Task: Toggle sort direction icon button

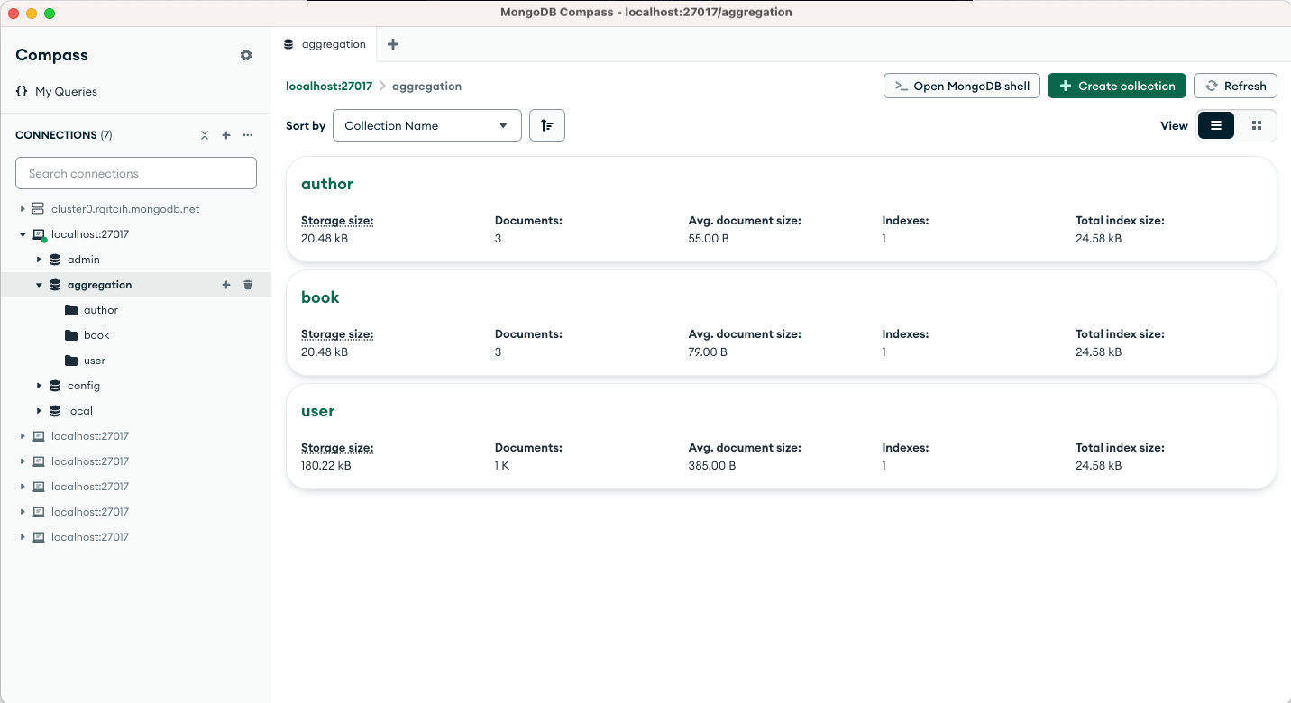Action: tap(547, 125)
